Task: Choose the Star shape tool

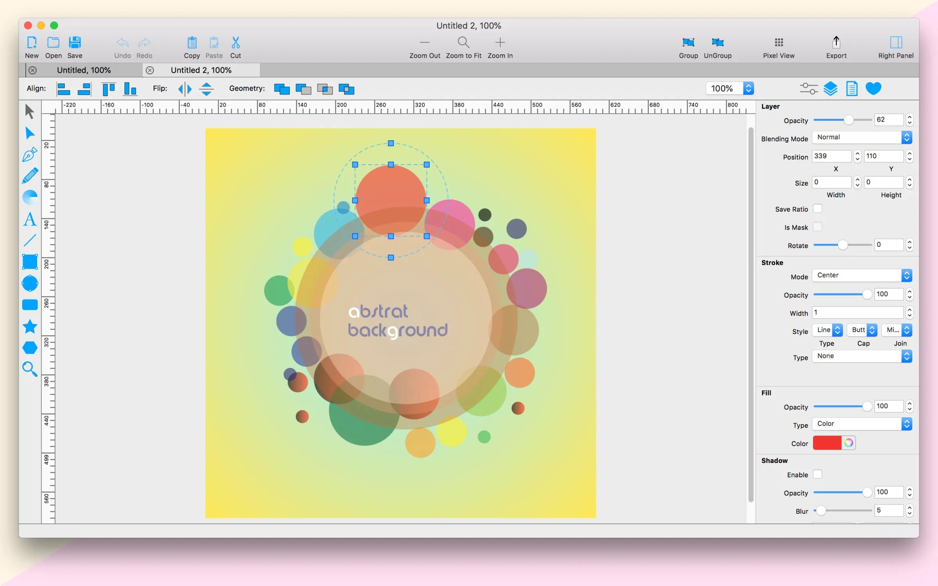Action: coord(30,326)
